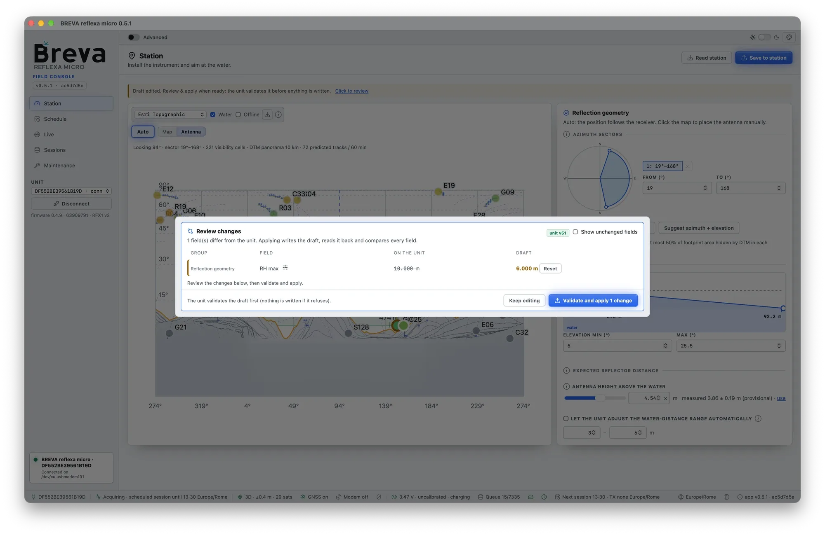The width and height of the screenshot is (825, 535).
Task: Click Expected reflector distance info icon
Action: coord(566,371)
